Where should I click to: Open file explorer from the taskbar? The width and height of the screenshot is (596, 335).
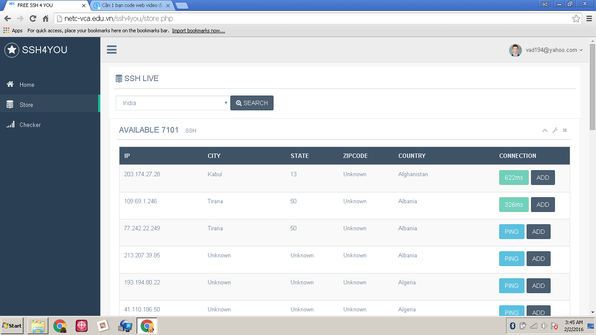(38, 326)
